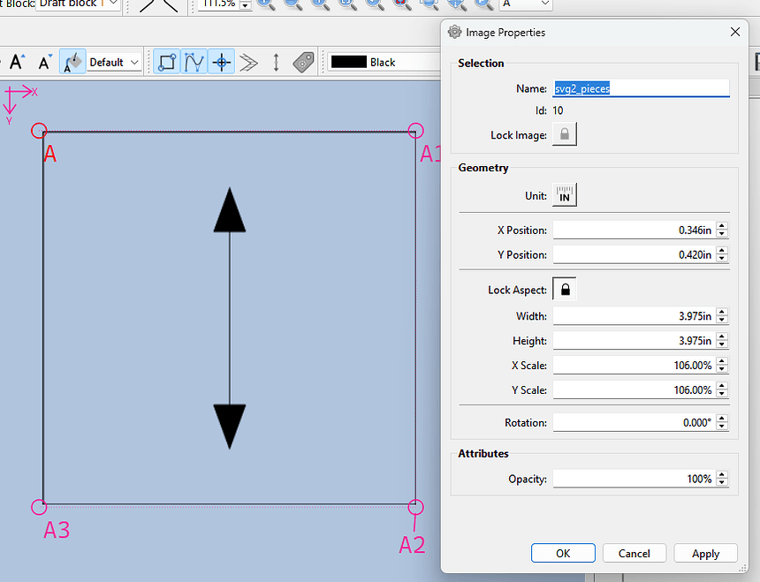Click the Cancel button
Screen dimensions: 760x582
tap(635, 553)
